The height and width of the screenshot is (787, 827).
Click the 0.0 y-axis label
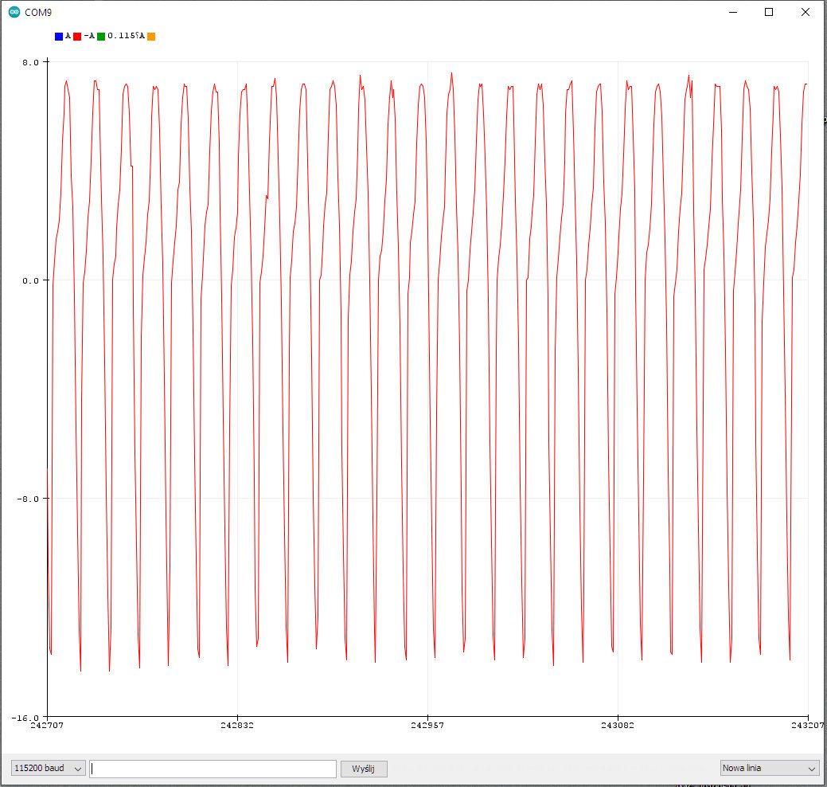pos(30,280)
